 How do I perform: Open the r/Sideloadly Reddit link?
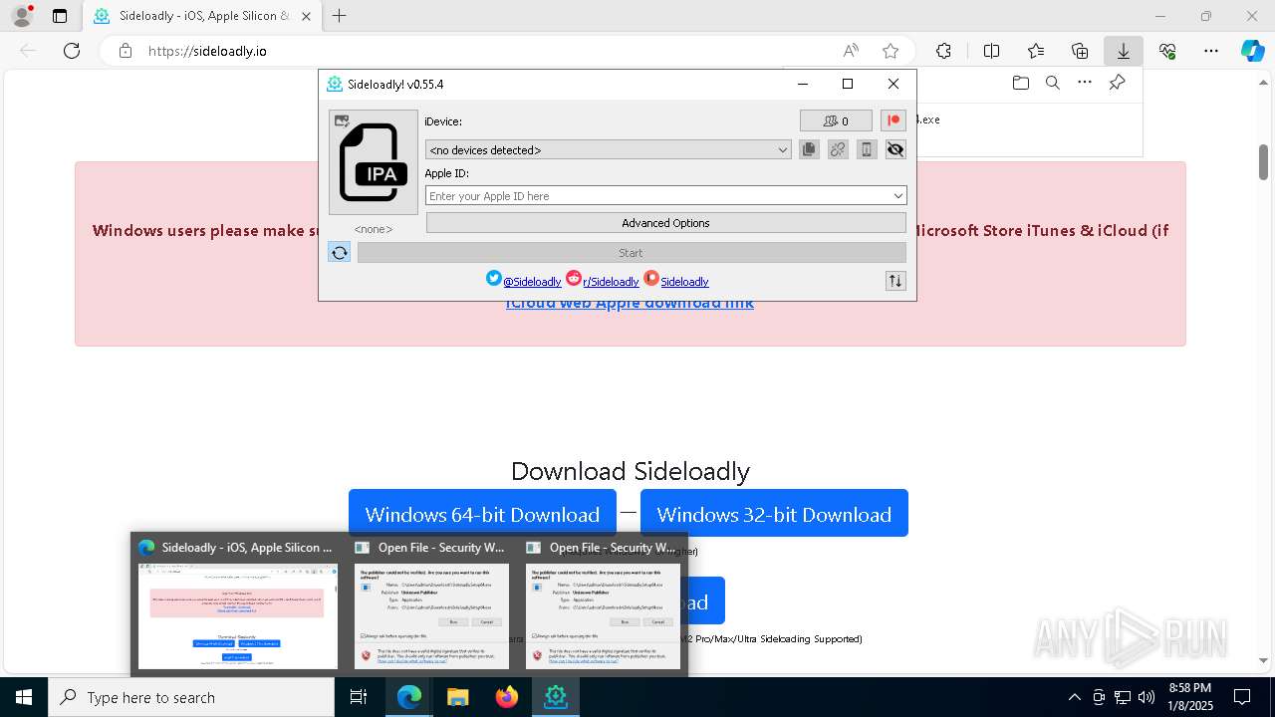tap(611, 282)
